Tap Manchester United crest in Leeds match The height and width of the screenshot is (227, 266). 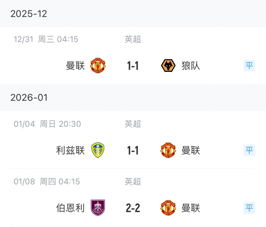168,150
